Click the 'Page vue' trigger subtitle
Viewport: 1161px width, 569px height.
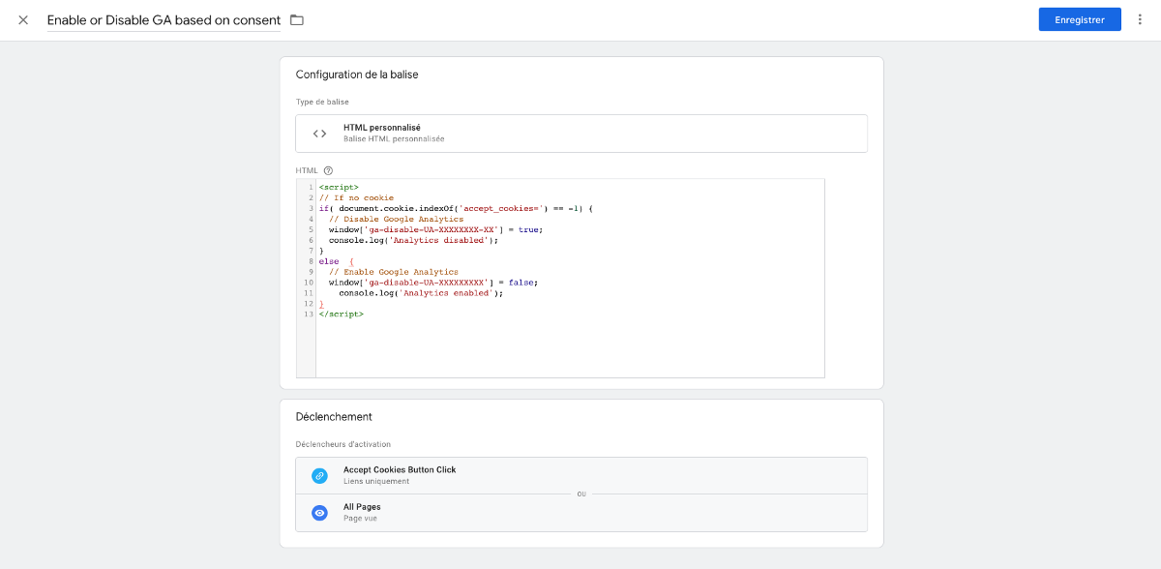pos(360,519)
